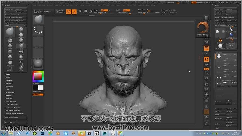Viewport: 242px width, 136px height.
Task: Select the Standard brush icon
Action: tap(21, 41)
